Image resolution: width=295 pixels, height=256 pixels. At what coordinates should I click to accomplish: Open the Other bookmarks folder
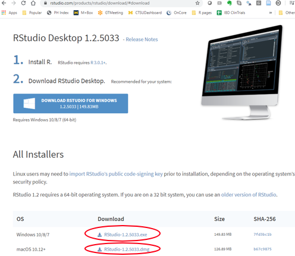(x=287, y=13)
